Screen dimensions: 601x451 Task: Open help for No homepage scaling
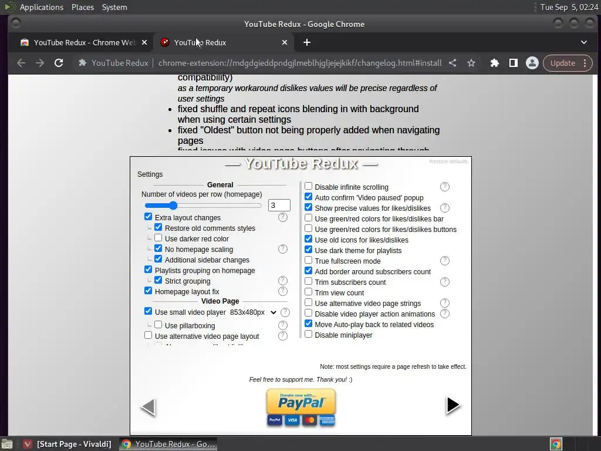point(283,249)
